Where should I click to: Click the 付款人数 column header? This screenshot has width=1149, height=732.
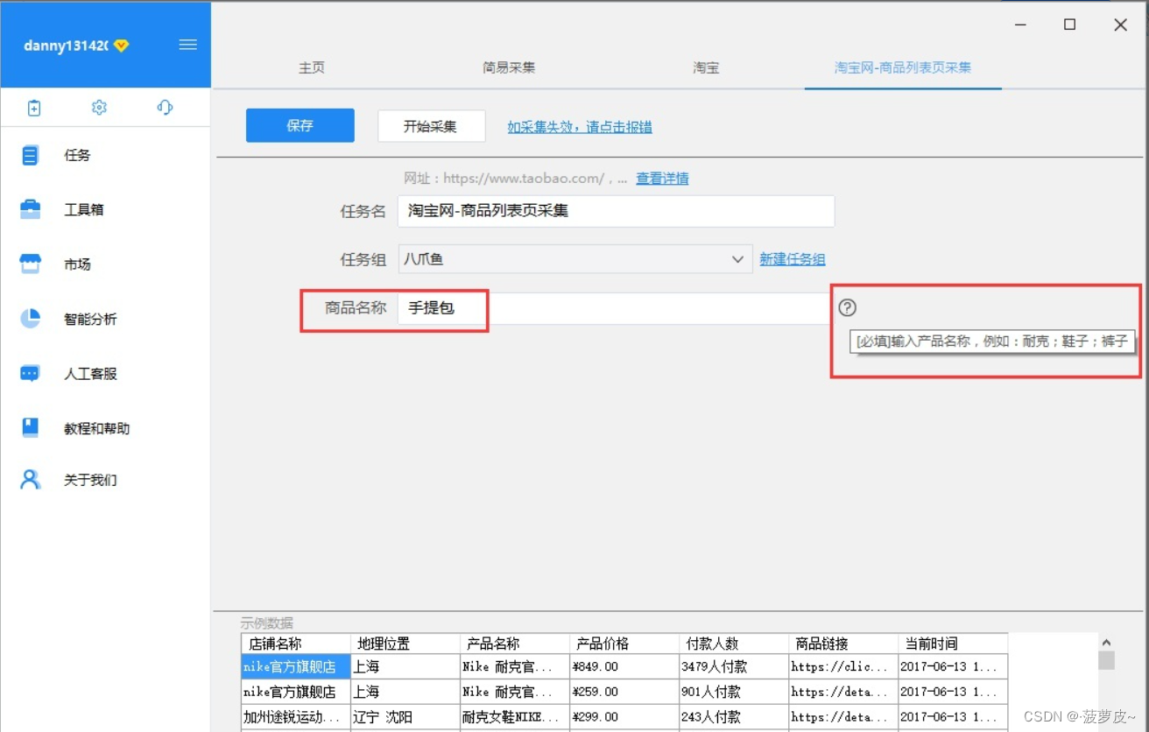click(734, 644)
